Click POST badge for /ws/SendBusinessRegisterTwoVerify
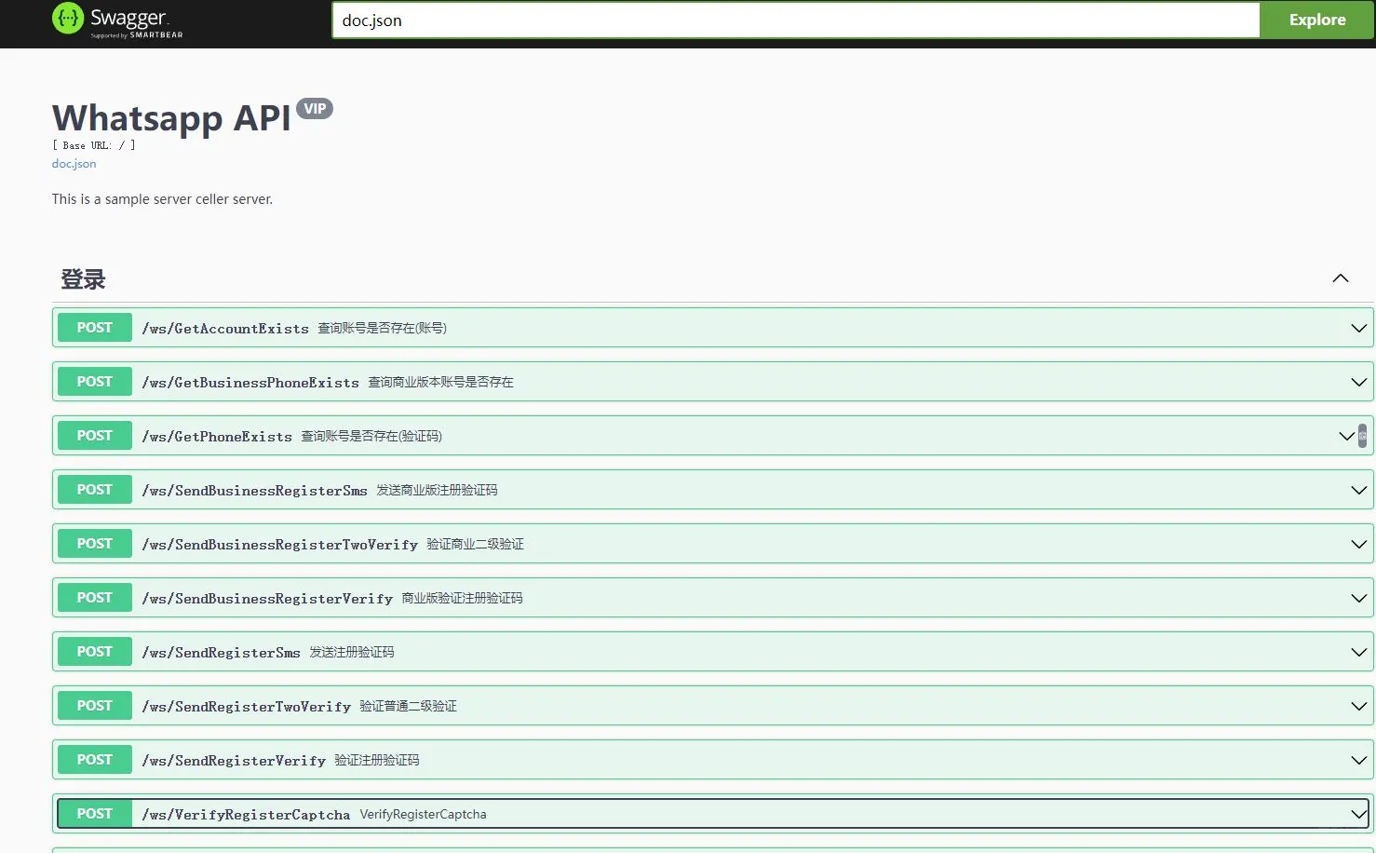The width and height of the screenshot is (1376, 853). pyautogui.click(x=95, y=544)
